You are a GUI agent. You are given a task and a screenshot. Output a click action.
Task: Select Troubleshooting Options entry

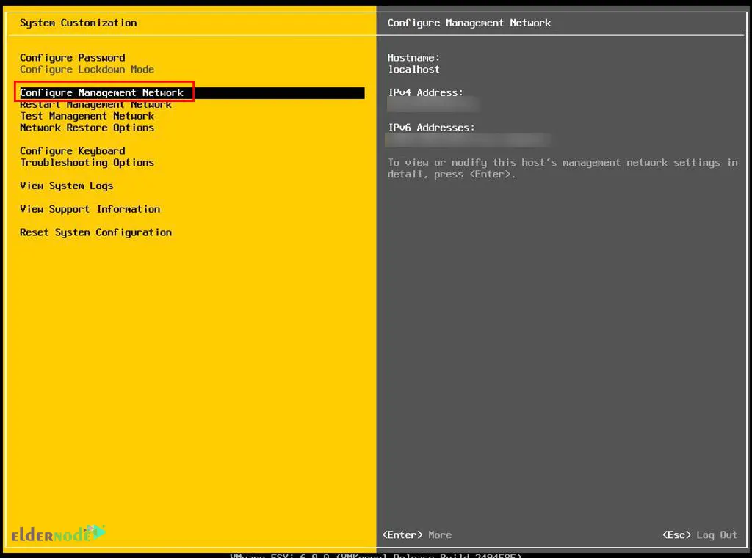click(x=87, y=162)
